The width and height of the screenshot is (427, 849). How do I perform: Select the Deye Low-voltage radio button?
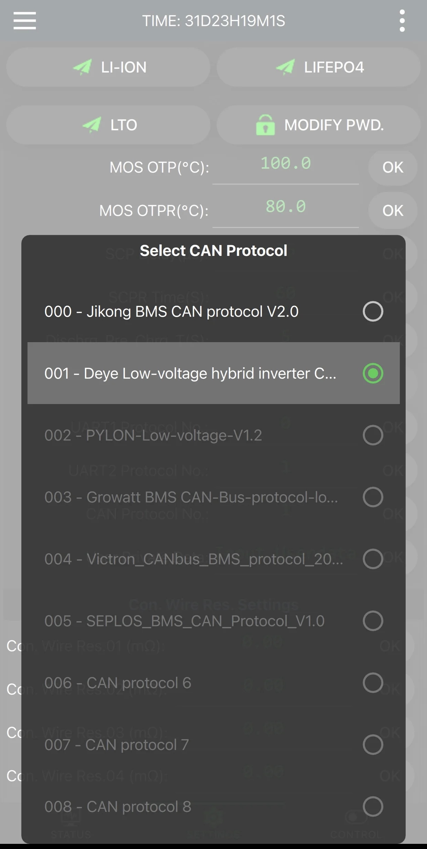point(373,373)
